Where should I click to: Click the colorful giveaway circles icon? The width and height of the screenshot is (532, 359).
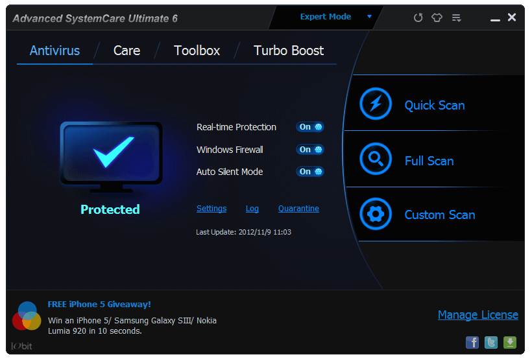point(27,316)
